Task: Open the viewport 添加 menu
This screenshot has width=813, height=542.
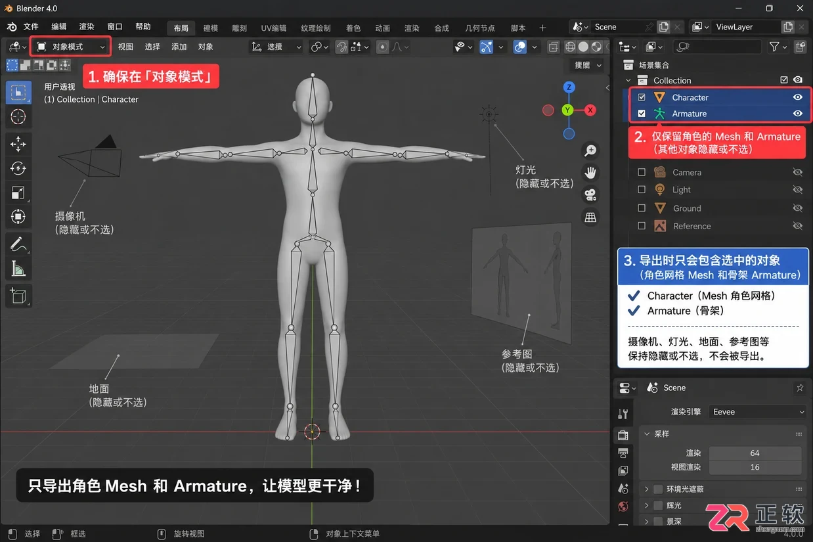Action: tap(179, 47)
